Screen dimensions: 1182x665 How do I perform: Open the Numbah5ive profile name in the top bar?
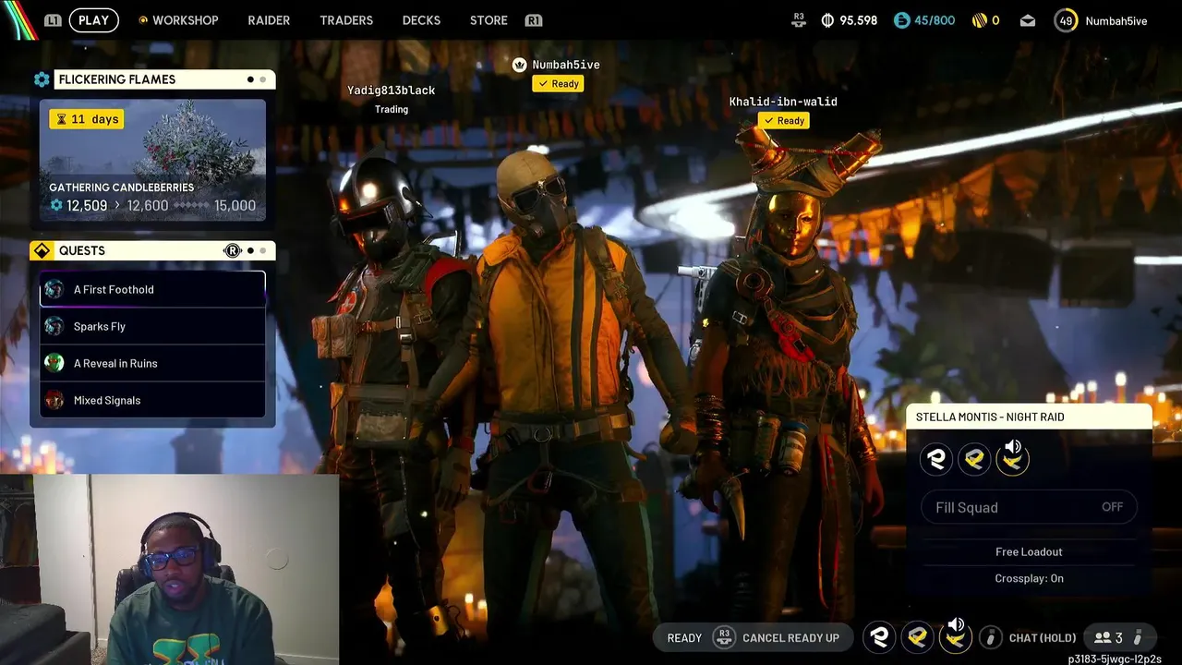1116,20
